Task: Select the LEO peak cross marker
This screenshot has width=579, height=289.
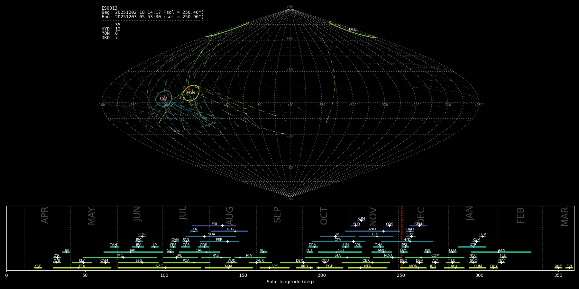Action: point(377,236)
